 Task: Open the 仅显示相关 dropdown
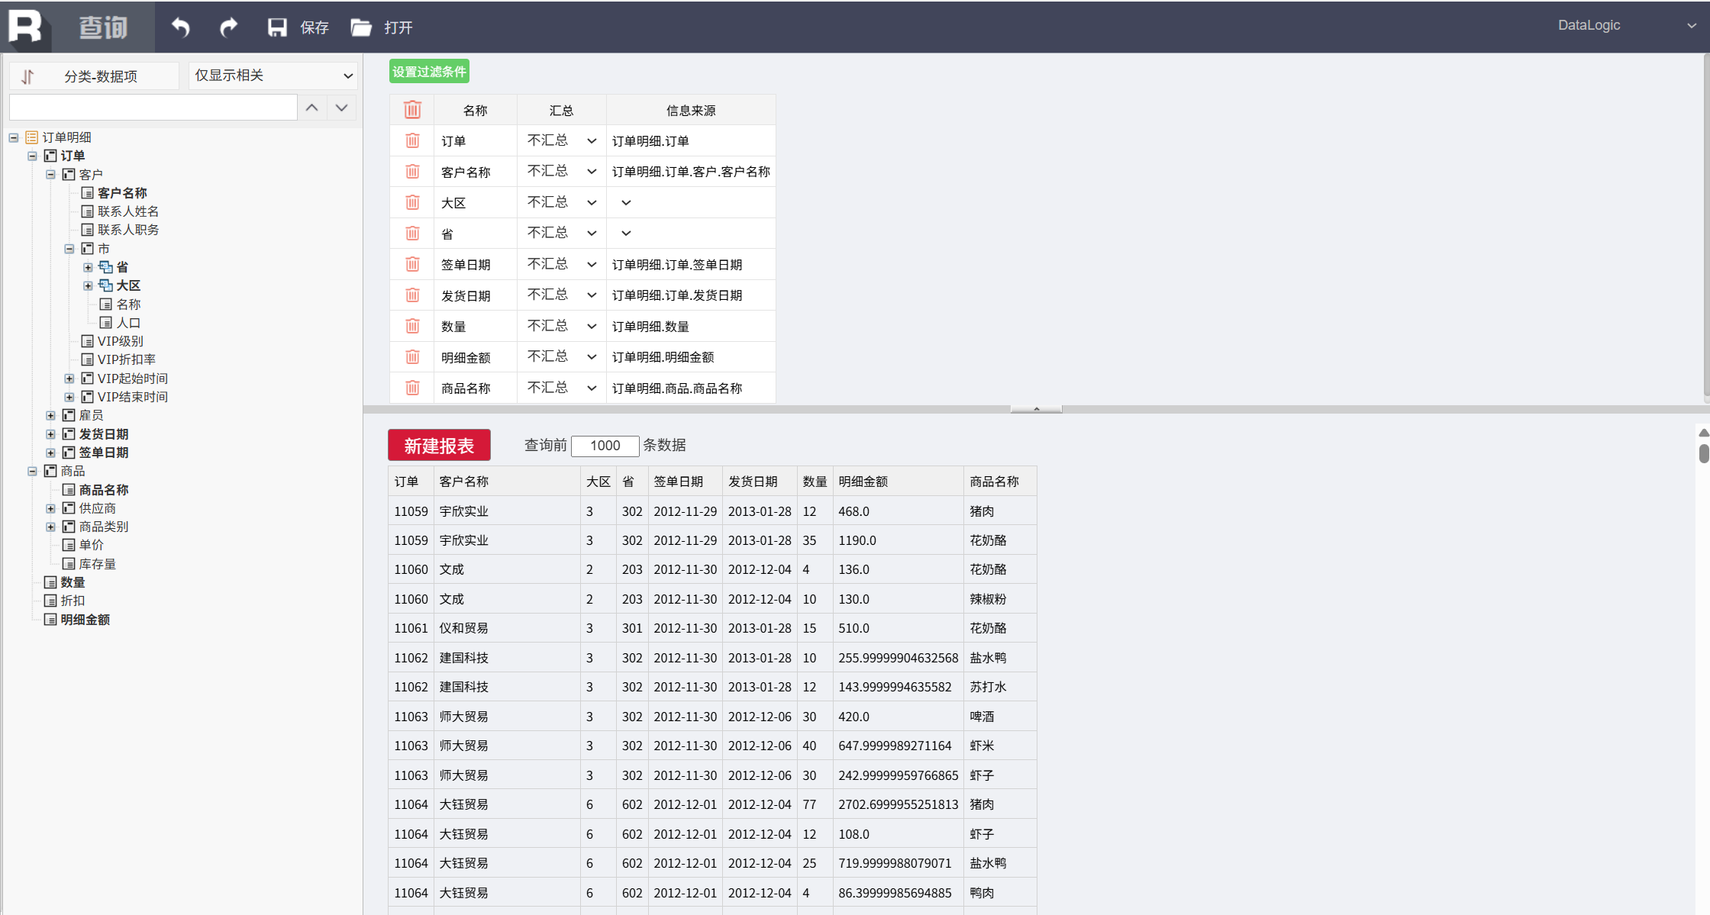point(273,76)
